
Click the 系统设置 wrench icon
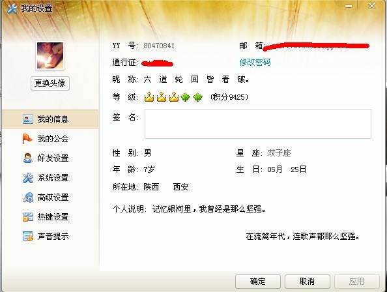click(28, 178)
